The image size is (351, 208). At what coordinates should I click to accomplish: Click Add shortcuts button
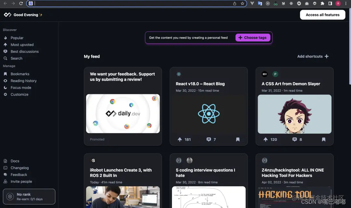coord(313,57)
